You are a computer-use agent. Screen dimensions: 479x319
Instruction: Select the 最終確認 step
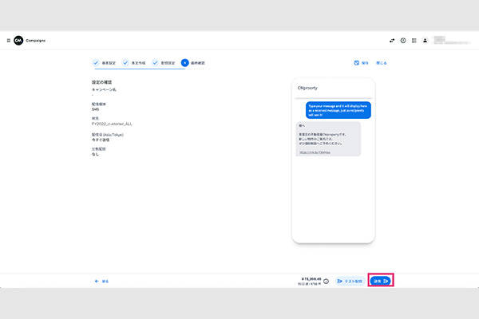[196, 62]
